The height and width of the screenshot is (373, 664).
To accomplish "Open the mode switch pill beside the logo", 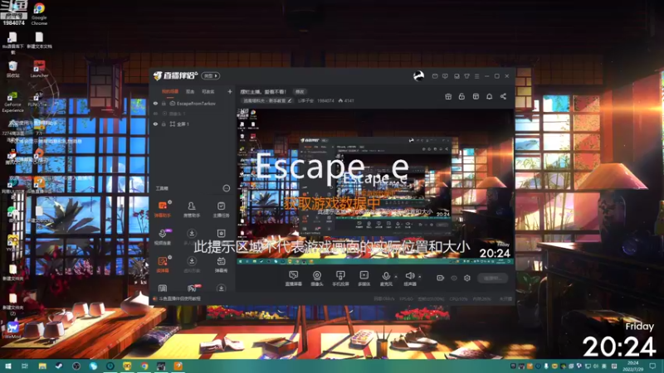I will [x=211, y=75].
